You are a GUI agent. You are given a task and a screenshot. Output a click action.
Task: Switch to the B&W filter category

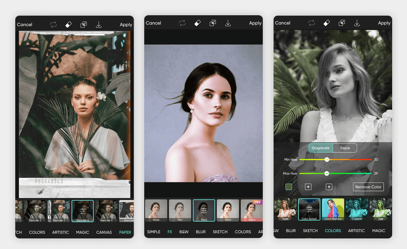coord(184,232)
